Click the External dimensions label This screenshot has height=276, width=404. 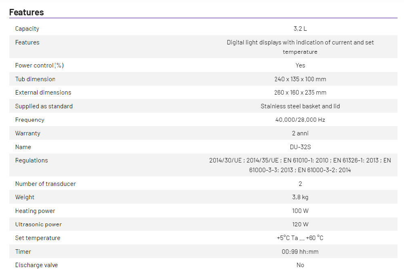43,93
